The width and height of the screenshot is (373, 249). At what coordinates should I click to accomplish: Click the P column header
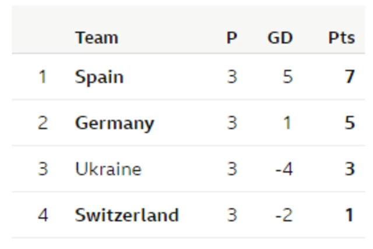click(232, 38)
